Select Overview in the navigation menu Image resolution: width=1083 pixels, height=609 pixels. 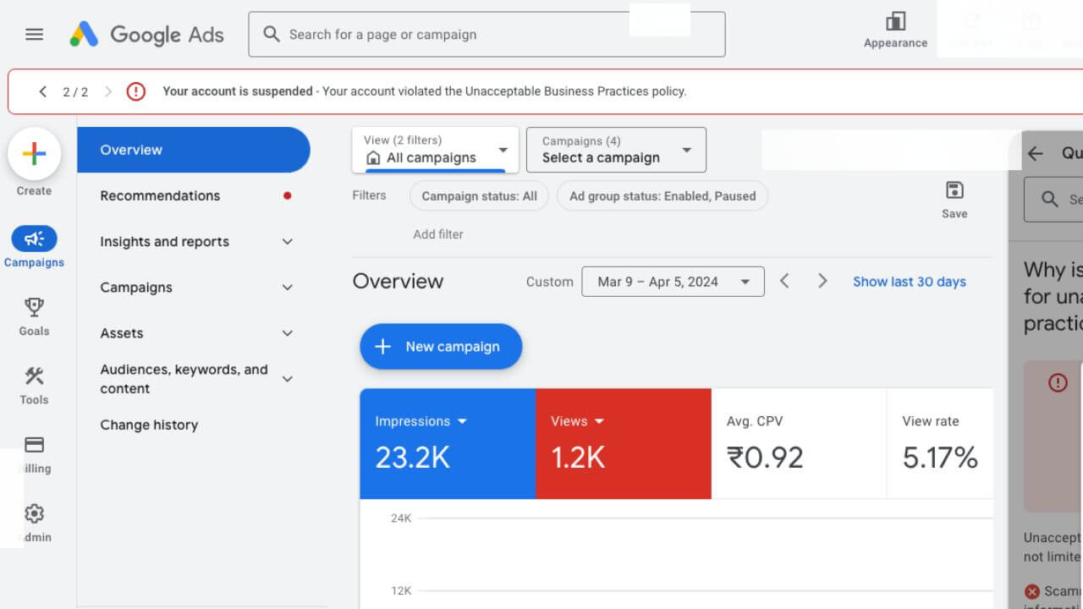[x=193, y=150]
